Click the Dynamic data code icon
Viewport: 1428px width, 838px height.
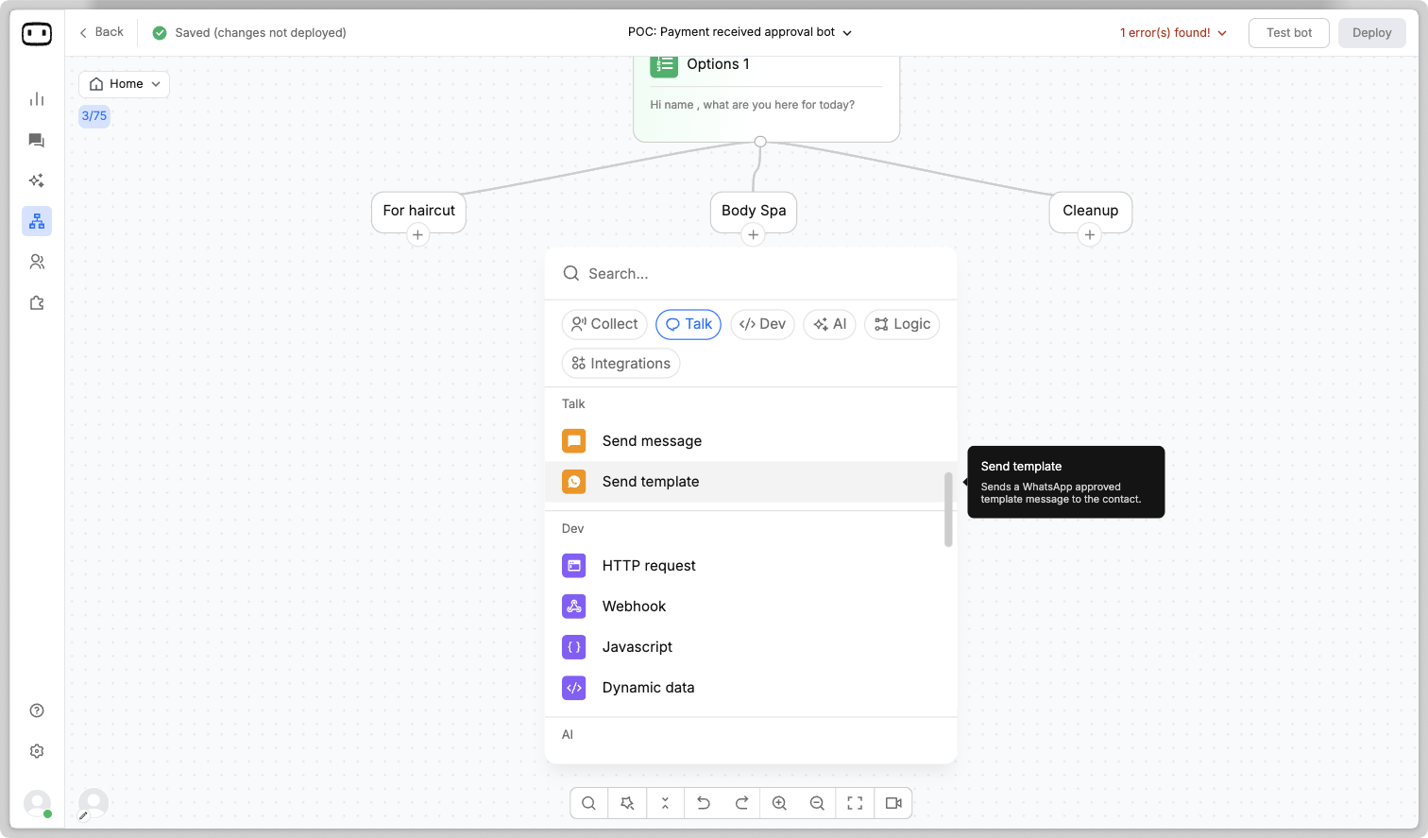point(574,688)
